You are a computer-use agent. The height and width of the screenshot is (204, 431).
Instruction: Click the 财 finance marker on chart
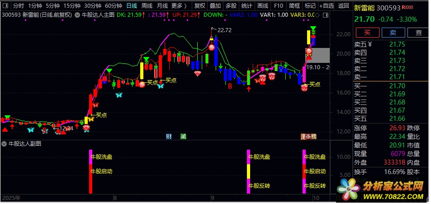[169, 136]
